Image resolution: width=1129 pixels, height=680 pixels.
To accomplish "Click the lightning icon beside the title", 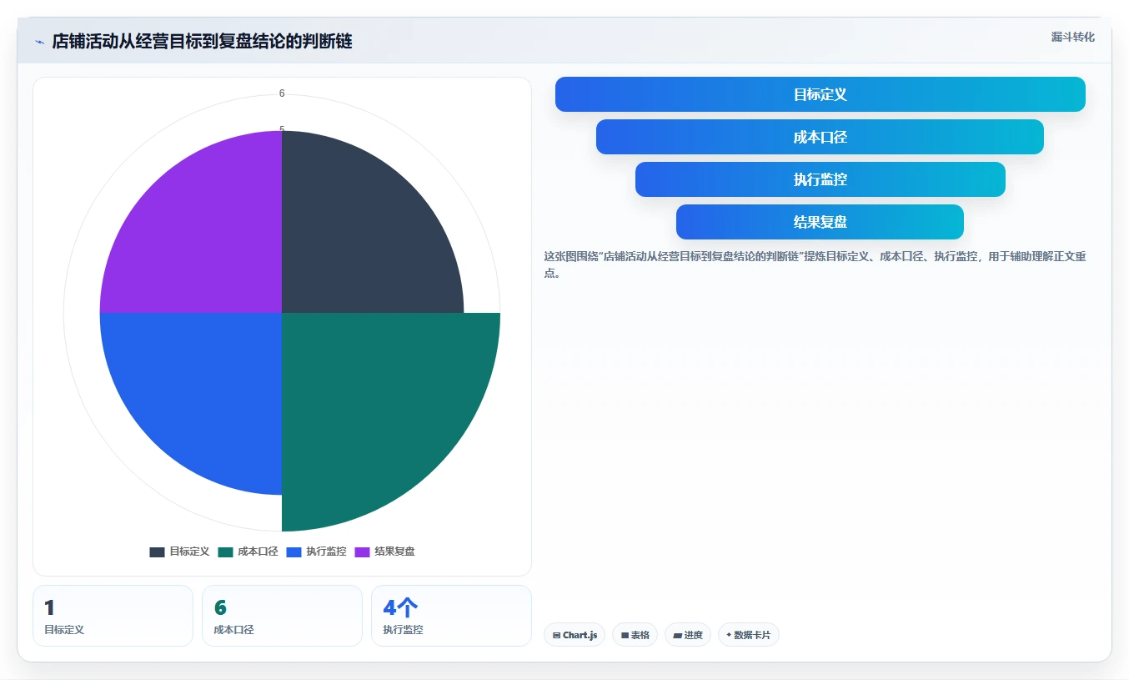I will click(x=40, y=42).
